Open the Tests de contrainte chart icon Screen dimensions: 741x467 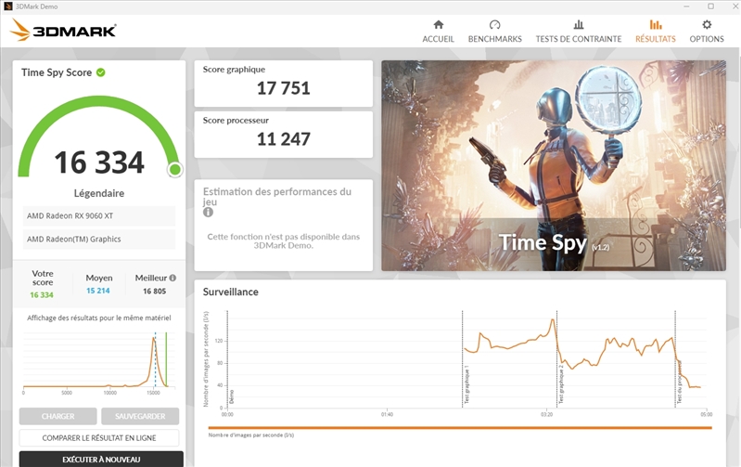(x=578, y=25)
